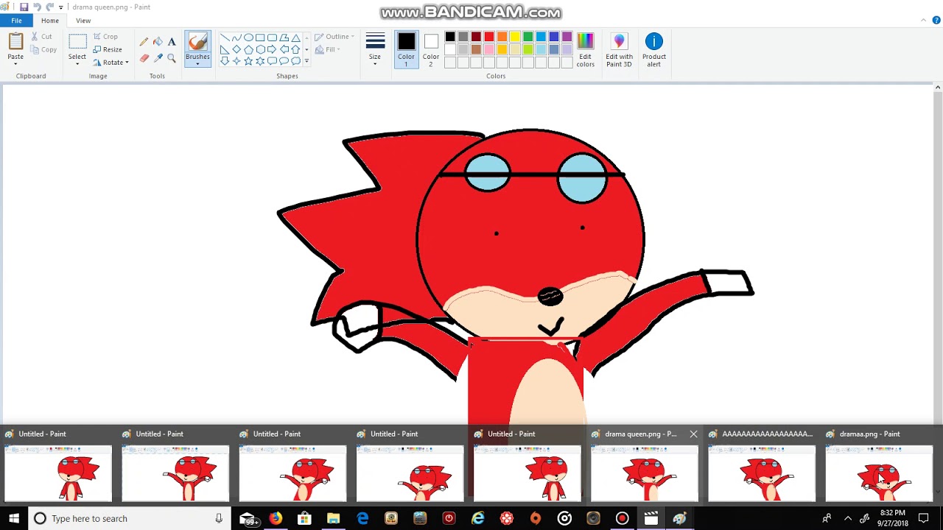
Task: Open the Edit colors dialog
Action: (x=585, y=50)
